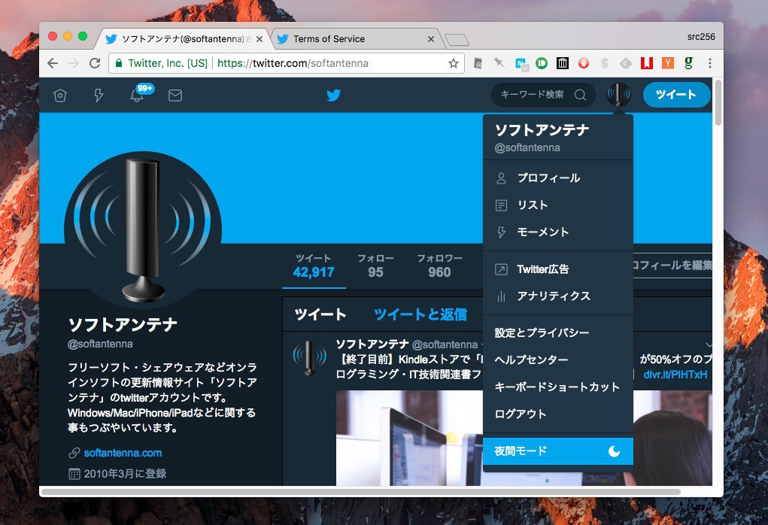Click the gray dollar extension icon
The height and width of the screenshot is (525, 768).
click(x=605, y=63)
